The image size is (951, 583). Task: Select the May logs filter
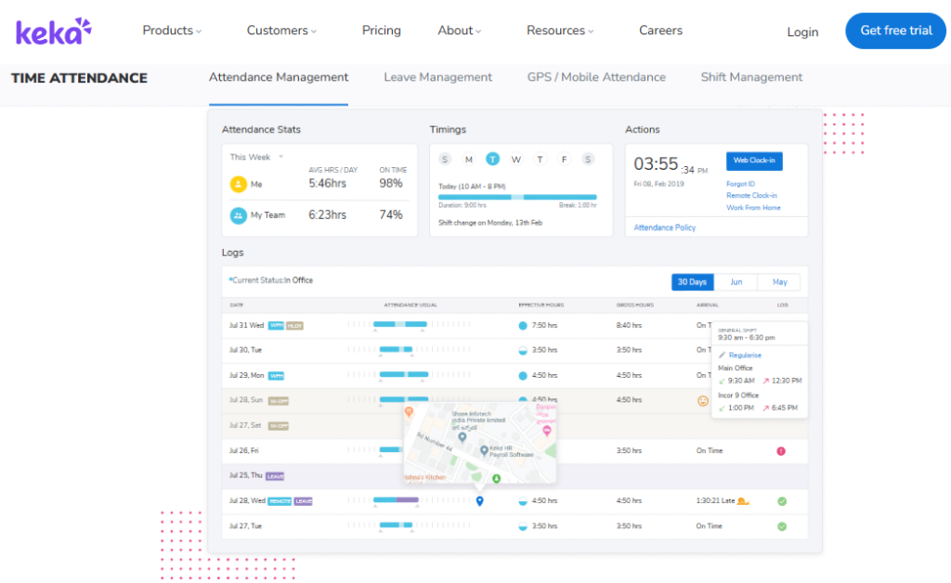tap(779, 282)
